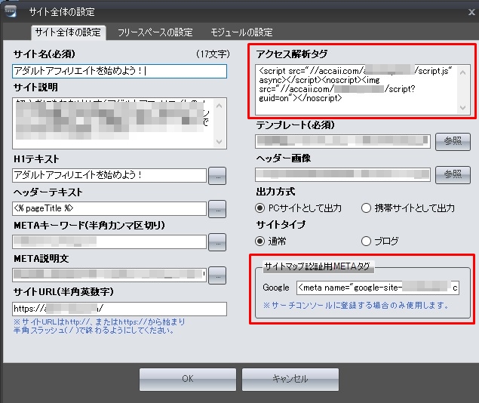The width and height of the screenshot is (479, 403).
Task: Click the METAキーワード input field
Action: click(109, 241)
